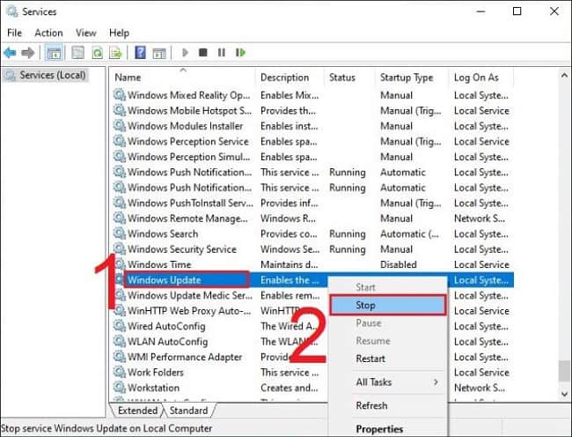Choose Restart in the context menu
This screenshot has width=572, height=437.
(x=387, y=359)
